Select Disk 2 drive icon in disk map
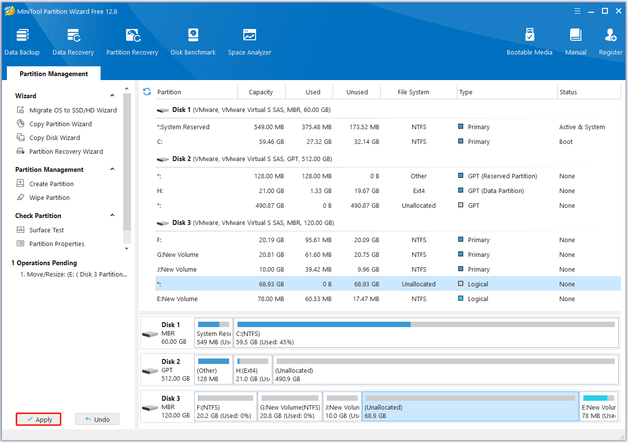The height and width of the screenshot is (443, 628). (150, 371)
